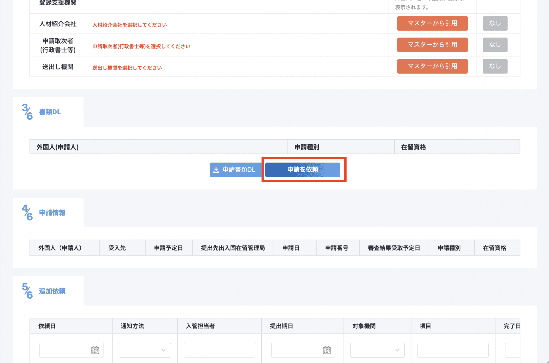Click calendar icon in 依頼日 field

tap(95, 350)
